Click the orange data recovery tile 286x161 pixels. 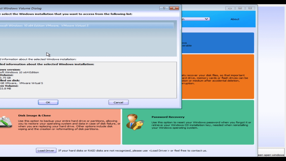pyautogui.click(x=218, y=77)
